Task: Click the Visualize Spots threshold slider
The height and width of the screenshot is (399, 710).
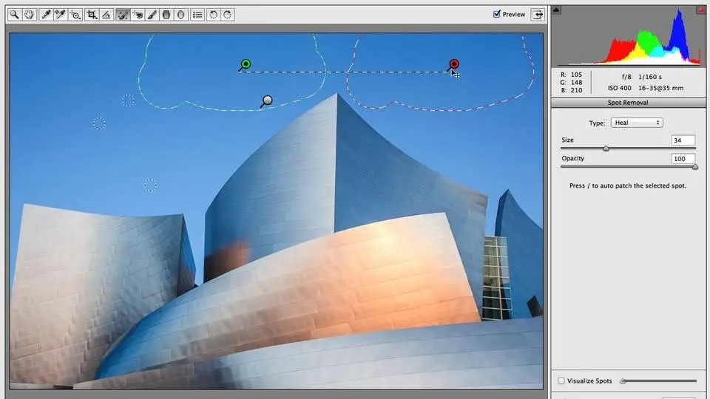Action: click(659, 381)
